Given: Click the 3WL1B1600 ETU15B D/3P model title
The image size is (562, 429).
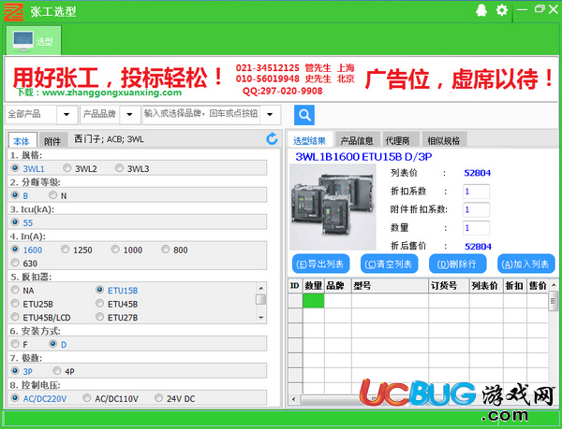Looking at the screenshot, I should 363,157.
